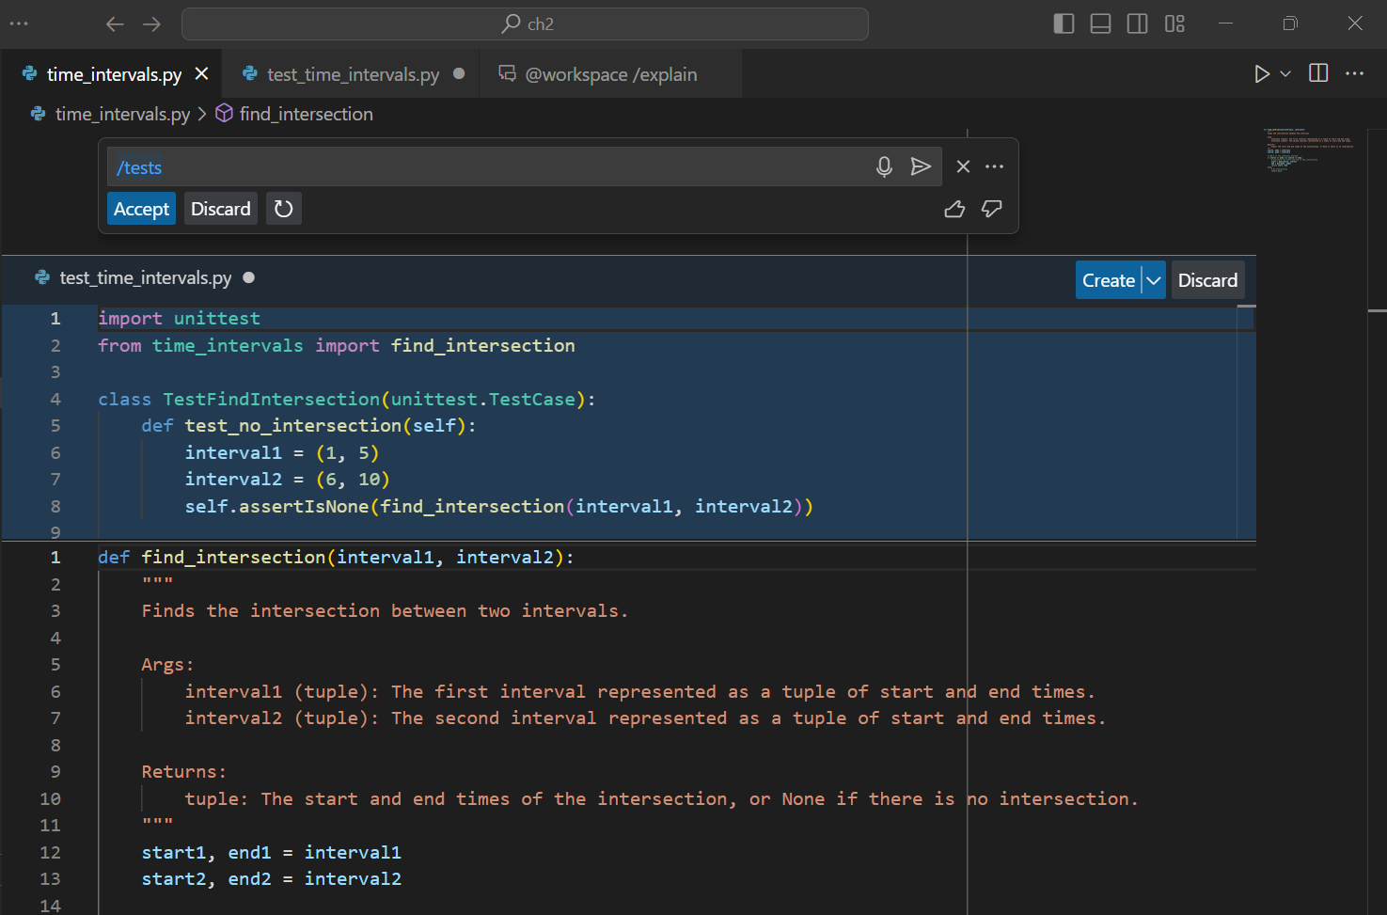This screenshot has width=1387, height=915.
Task: Rerun the request with refresh icon
Action: tap(283, 209)
